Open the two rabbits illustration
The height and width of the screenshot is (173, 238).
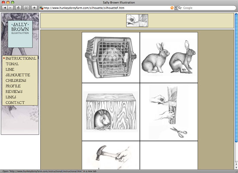click(169, 58)
